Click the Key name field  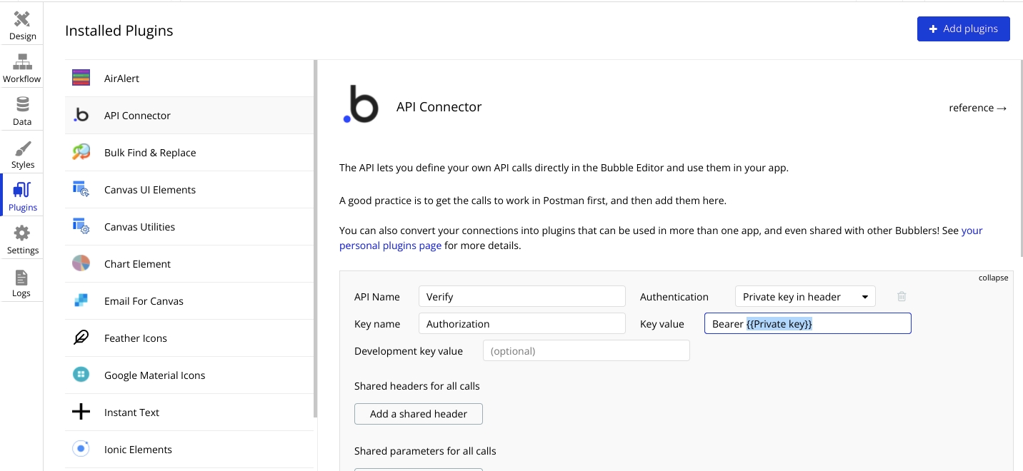[522, 324]
